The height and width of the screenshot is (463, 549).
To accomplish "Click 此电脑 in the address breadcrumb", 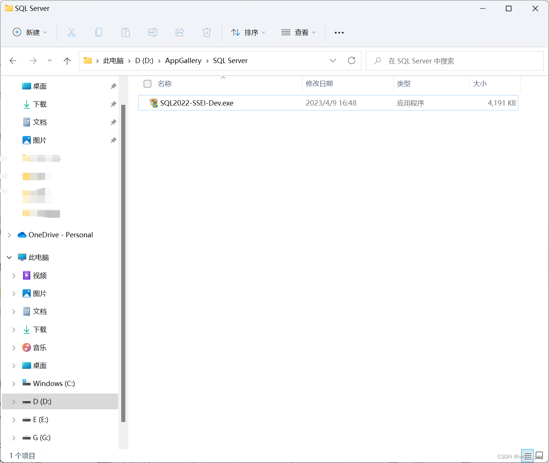I will coord(113,60).
